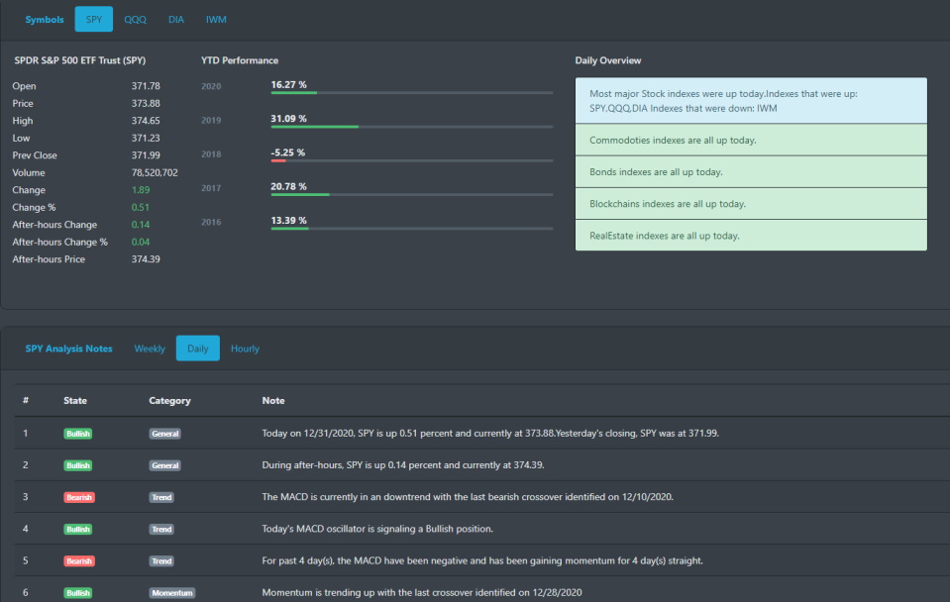Click the Daily Overview heading
The width and height of the screenshot is (950, 602).
coord(607,60)
